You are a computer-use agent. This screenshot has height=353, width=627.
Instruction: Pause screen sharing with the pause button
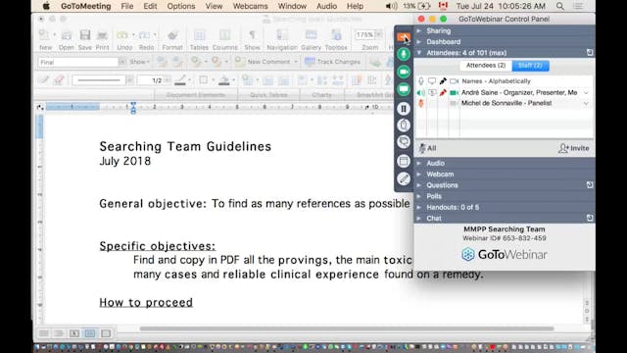pyautogui.click(x=404, y=109)
